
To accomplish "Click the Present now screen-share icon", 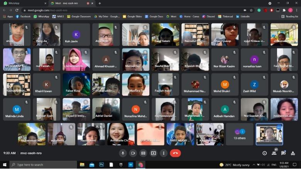I will pos(153,153).
